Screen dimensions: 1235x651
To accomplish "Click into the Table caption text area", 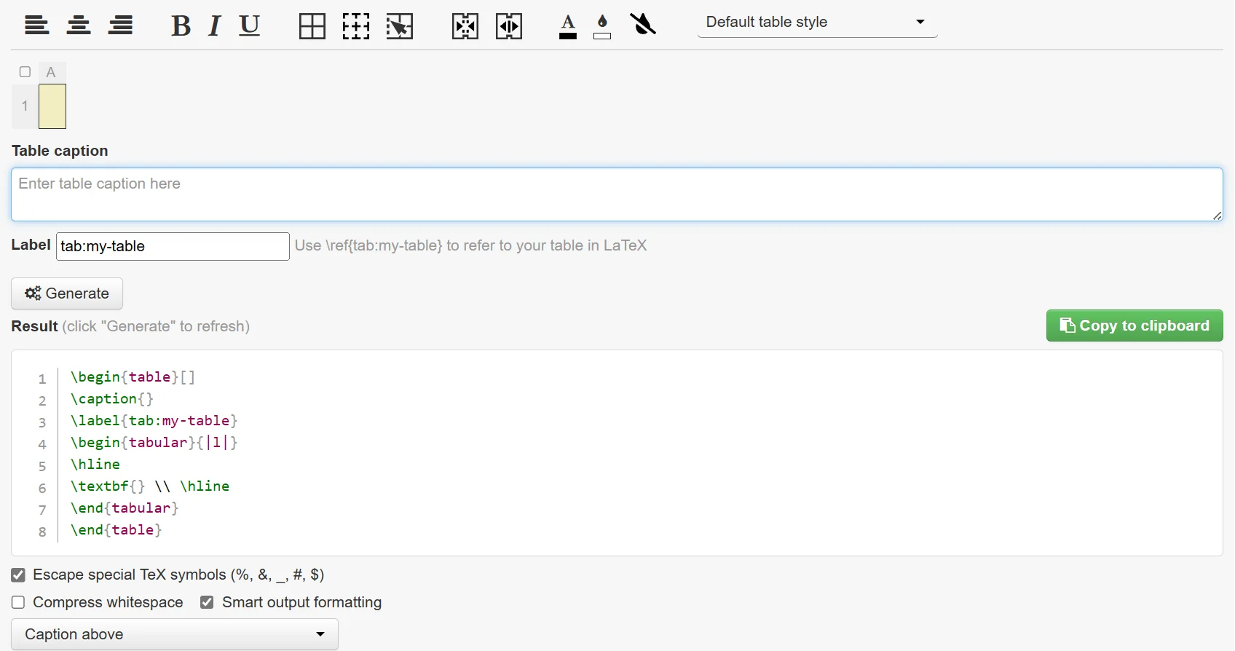I will tap(616, 194).
